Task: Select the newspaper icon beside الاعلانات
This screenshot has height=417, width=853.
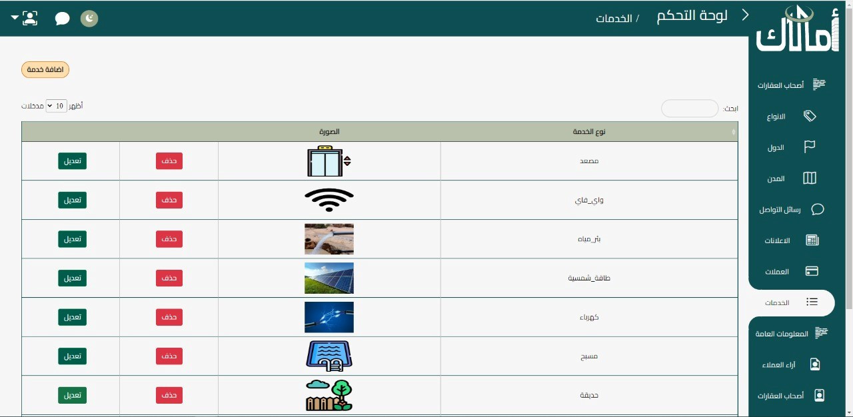Action: (x=812, y=240)
